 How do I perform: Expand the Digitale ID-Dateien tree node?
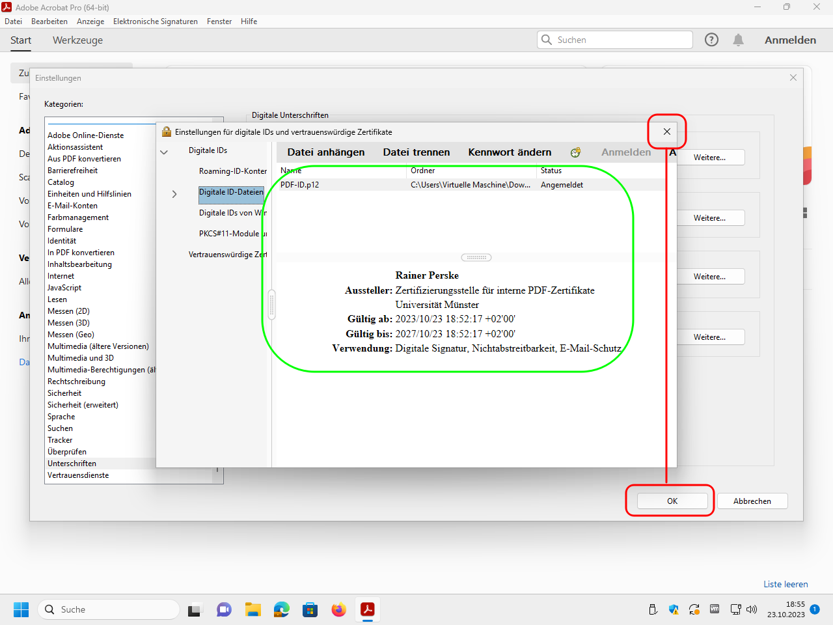point(174,194)
